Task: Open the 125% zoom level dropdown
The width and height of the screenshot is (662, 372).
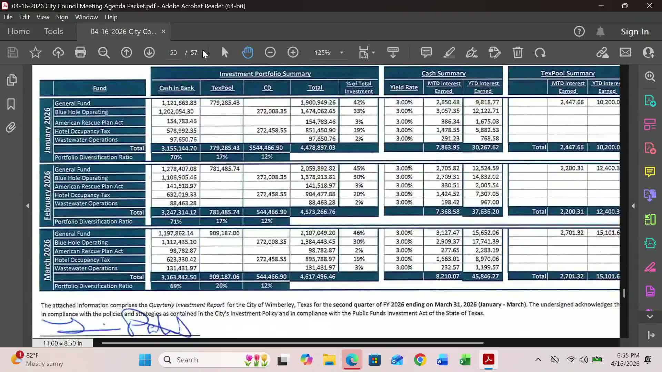Action: tap(341, 53)
